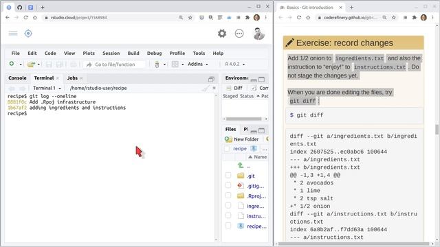The width and height of the screenshot is (440, 247).
Task: Click the recipe breadcrumb link in Files
Action: pyautogui.click(x=240, y=149)
